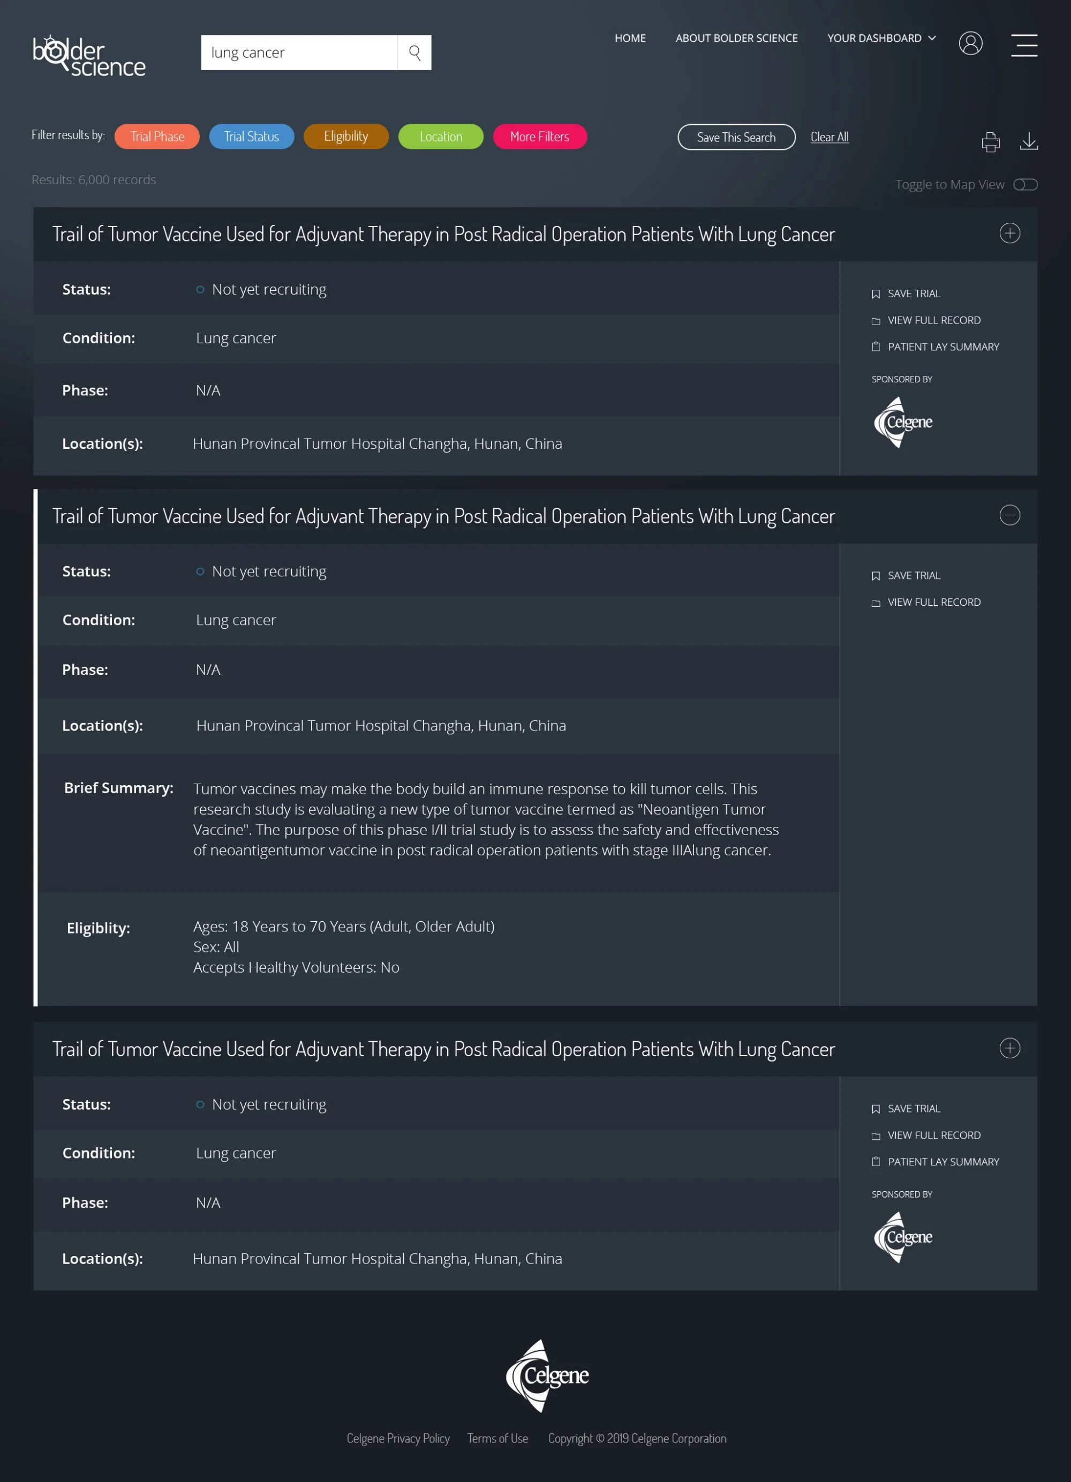Image resolution: width=1071 pixels, height=1482 pixels.
Task: Click Celgene logo in footer
Action: (547, 1375)
